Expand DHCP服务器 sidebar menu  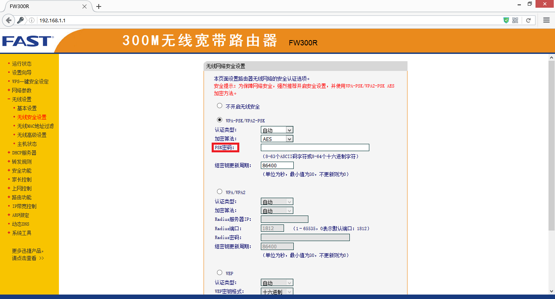tap(24, 153)
